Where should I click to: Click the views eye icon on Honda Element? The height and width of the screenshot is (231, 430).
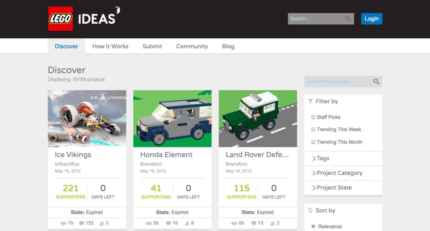pos(149,223)
